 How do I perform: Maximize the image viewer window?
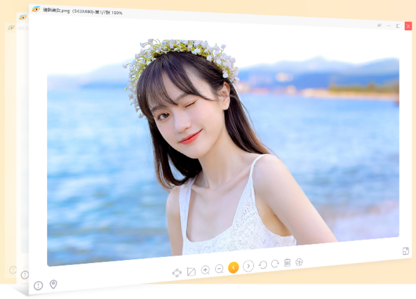coord(398,26)
